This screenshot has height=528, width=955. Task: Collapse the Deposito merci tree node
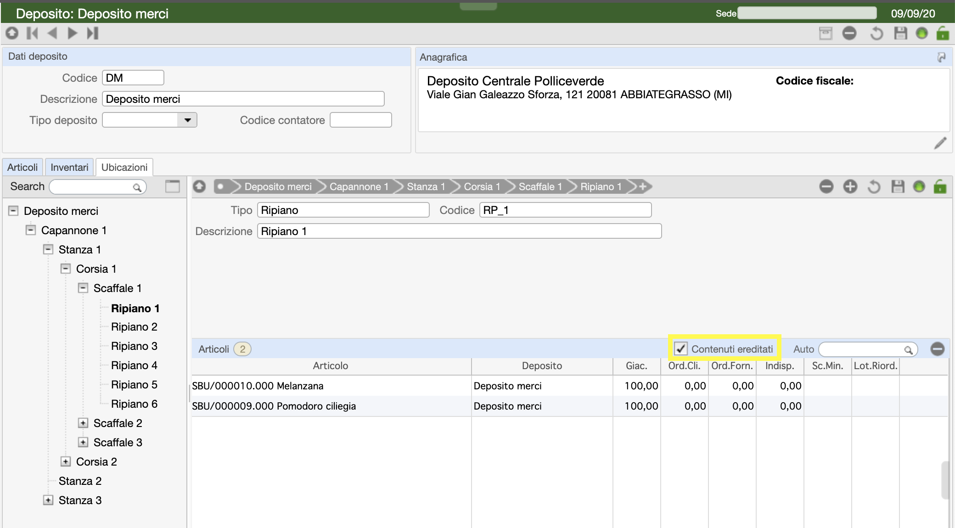click(13, 211)
